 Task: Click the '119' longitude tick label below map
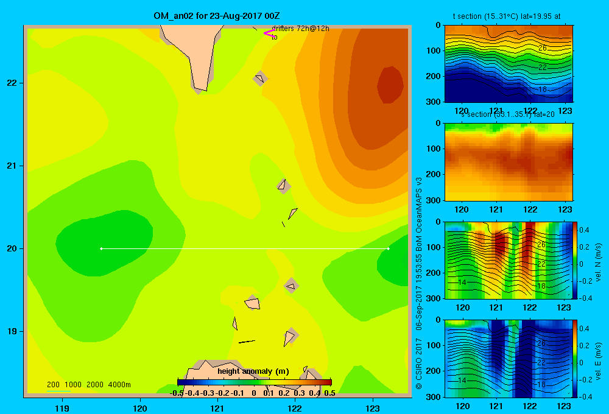pyautogui.click(x=62, y=408)
